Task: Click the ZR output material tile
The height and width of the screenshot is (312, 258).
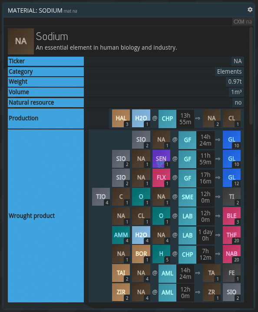Action: click(212, 292)
